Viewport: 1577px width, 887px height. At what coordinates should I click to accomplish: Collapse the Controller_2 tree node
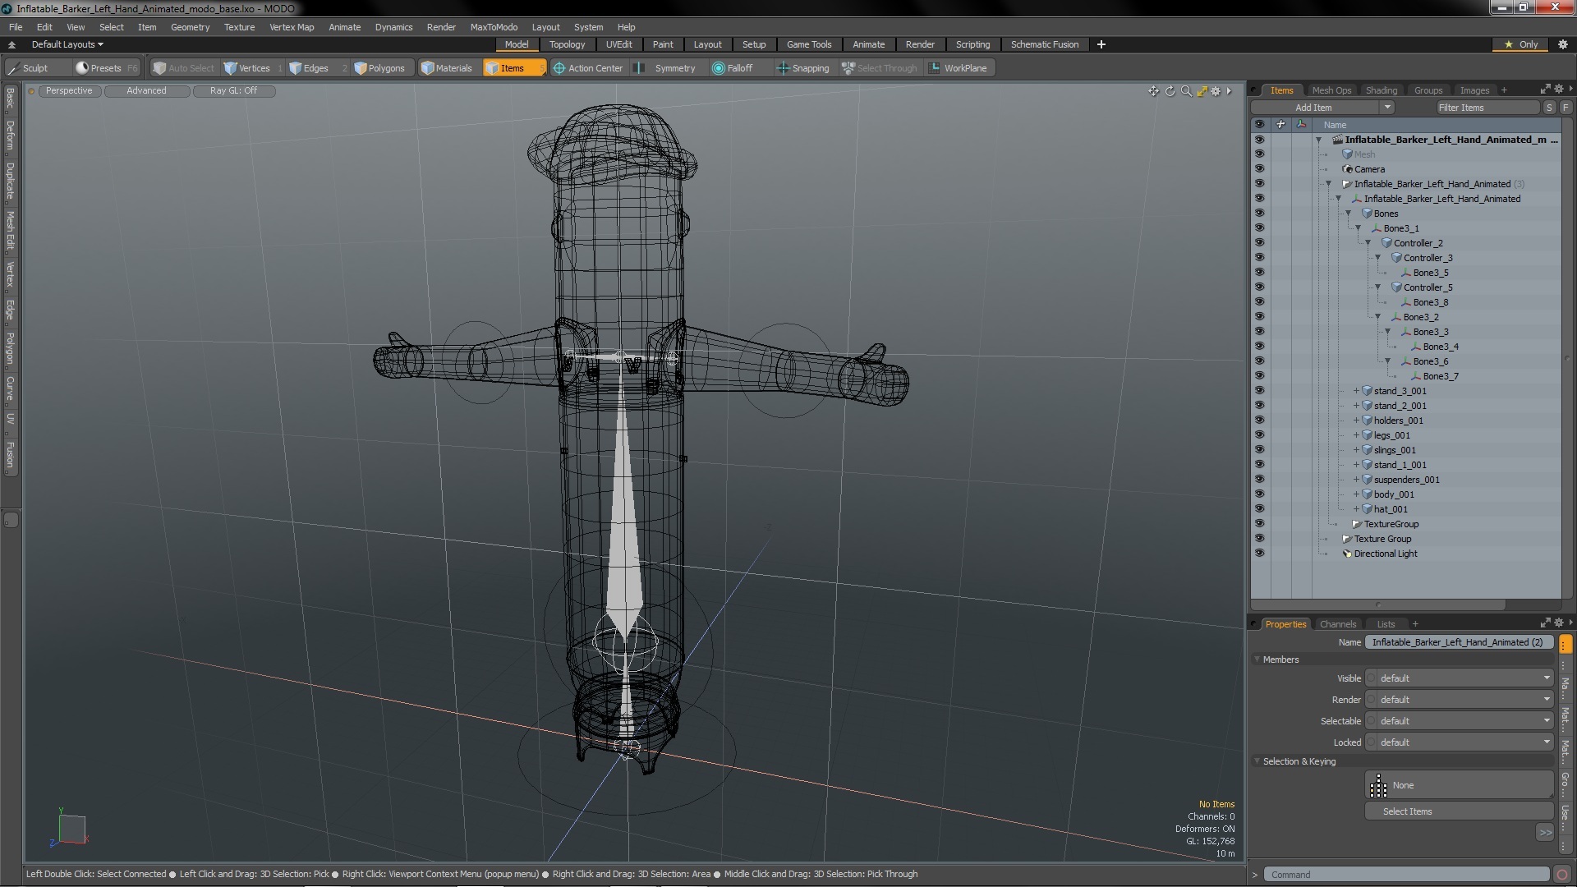pos(1368,243)
